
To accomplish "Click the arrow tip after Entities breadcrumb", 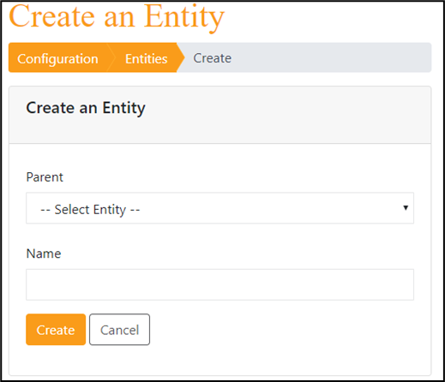I will click(181, 57).
